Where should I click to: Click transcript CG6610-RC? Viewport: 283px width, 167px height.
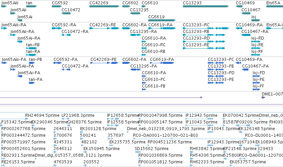(154, 45)
